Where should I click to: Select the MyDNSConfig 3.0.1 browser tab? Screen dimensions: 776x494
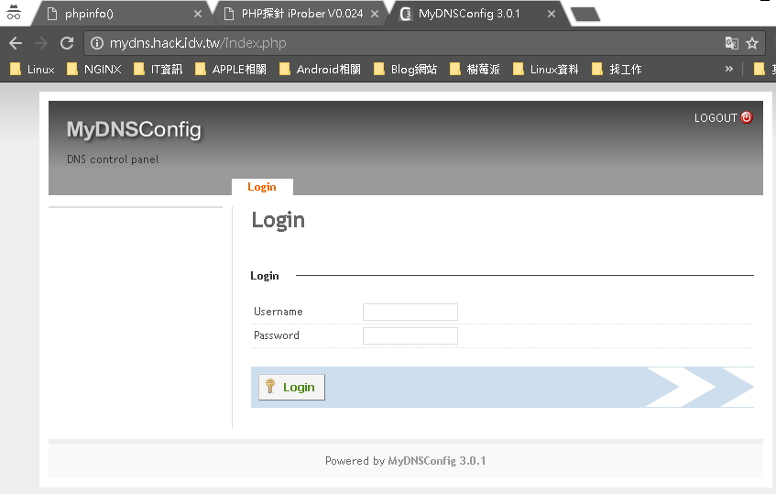pyautogui.click(x=475, y=14)
